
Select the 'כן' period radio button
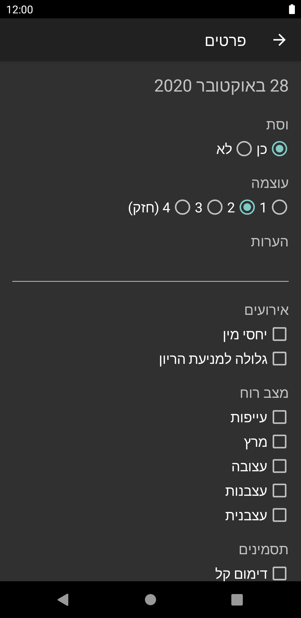click(279, 149)
